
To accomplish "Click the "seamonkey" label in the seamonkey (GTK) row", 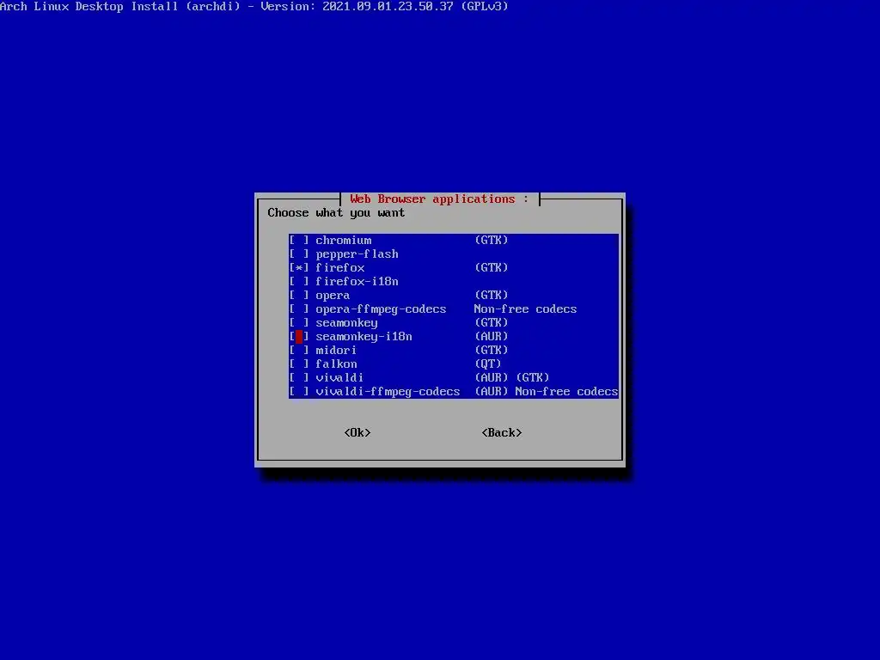I will pos(347,323).
